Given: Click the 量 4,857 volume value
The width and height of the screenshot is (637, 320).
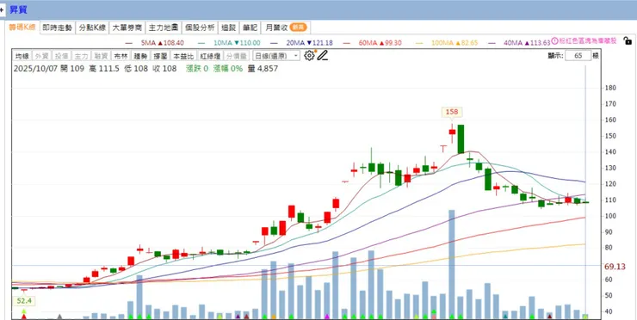Looking at the screenshot, I should (x=263, y=69).
